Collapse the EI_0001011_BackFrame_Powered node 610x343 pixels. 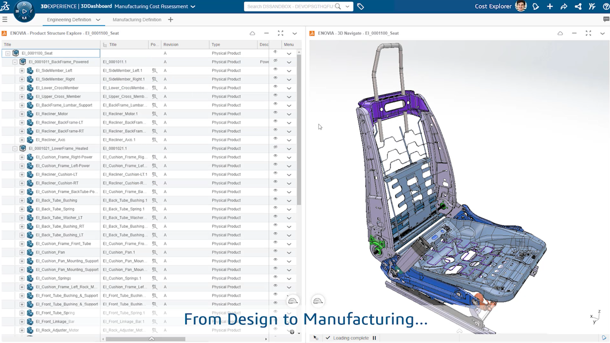[x=15, y=62]
